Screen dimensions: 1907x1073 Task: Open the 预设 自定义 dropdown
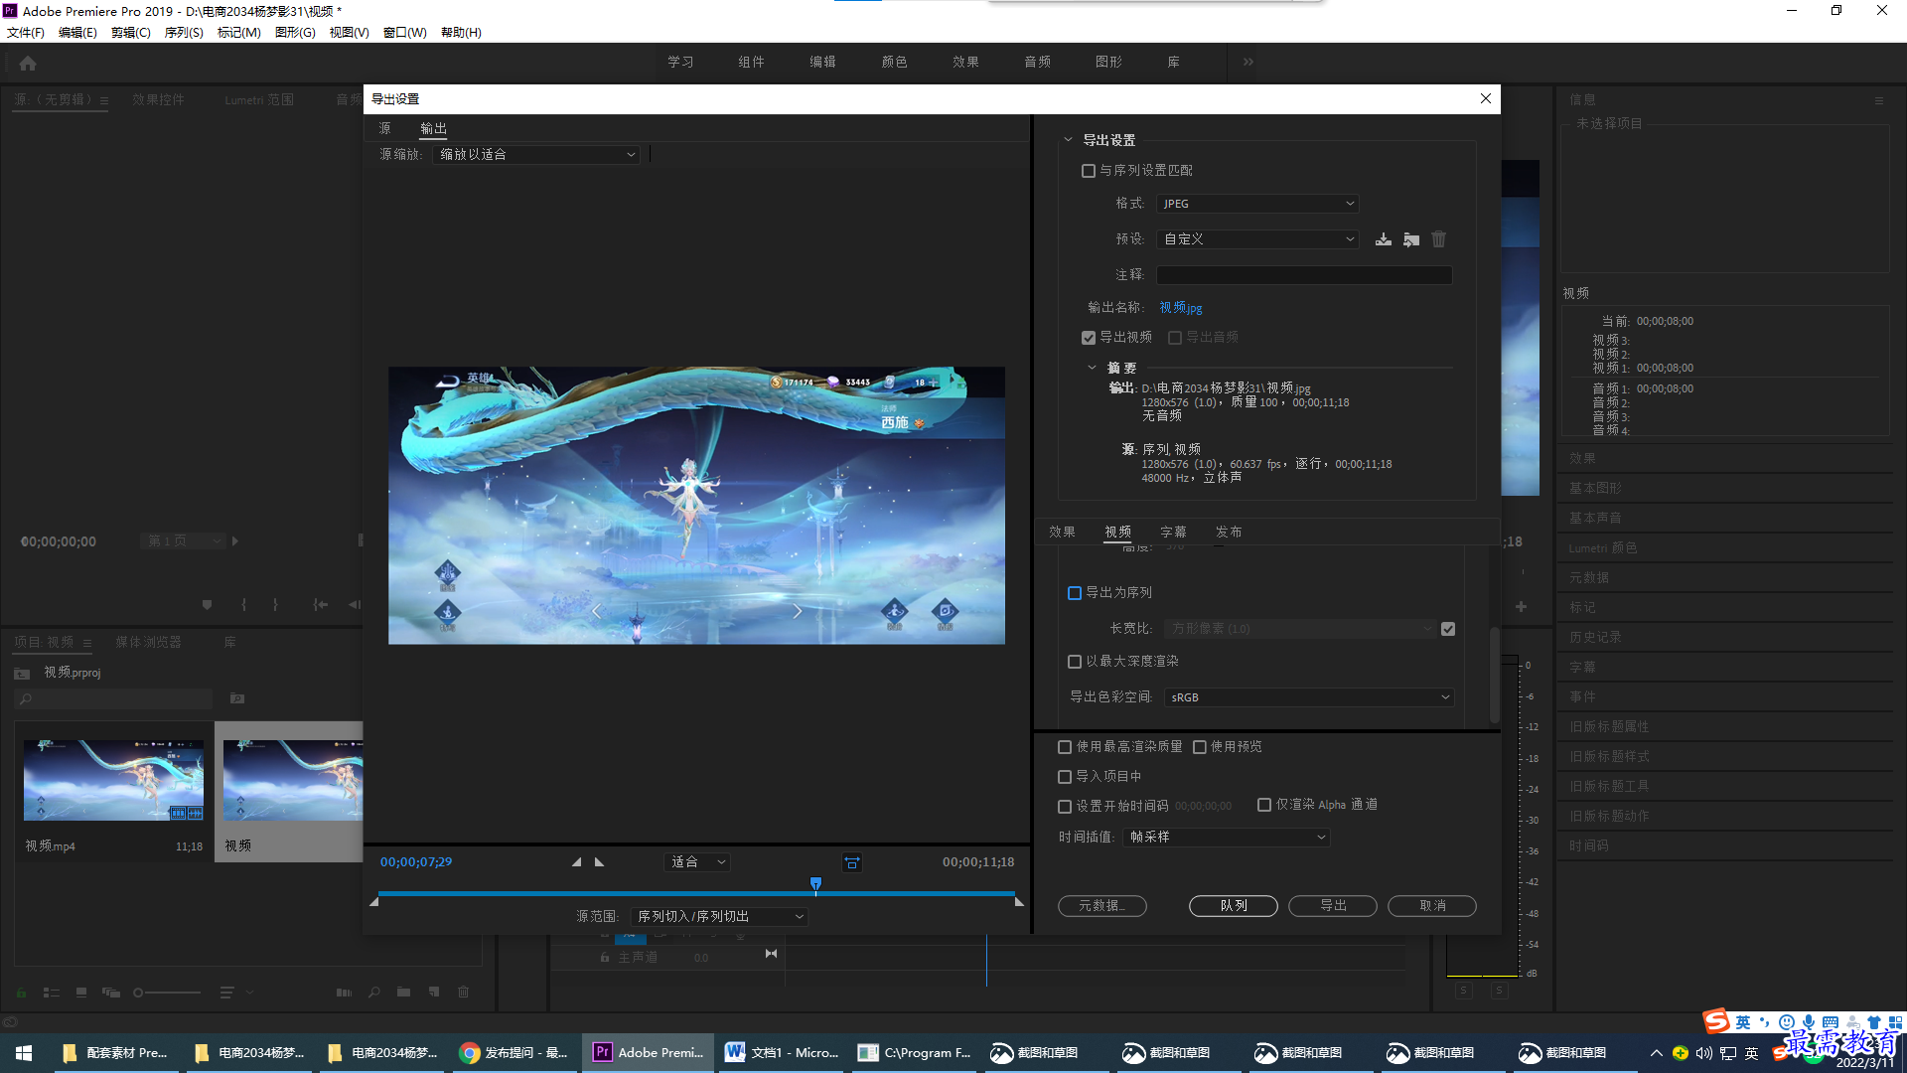click(1257, 239)
